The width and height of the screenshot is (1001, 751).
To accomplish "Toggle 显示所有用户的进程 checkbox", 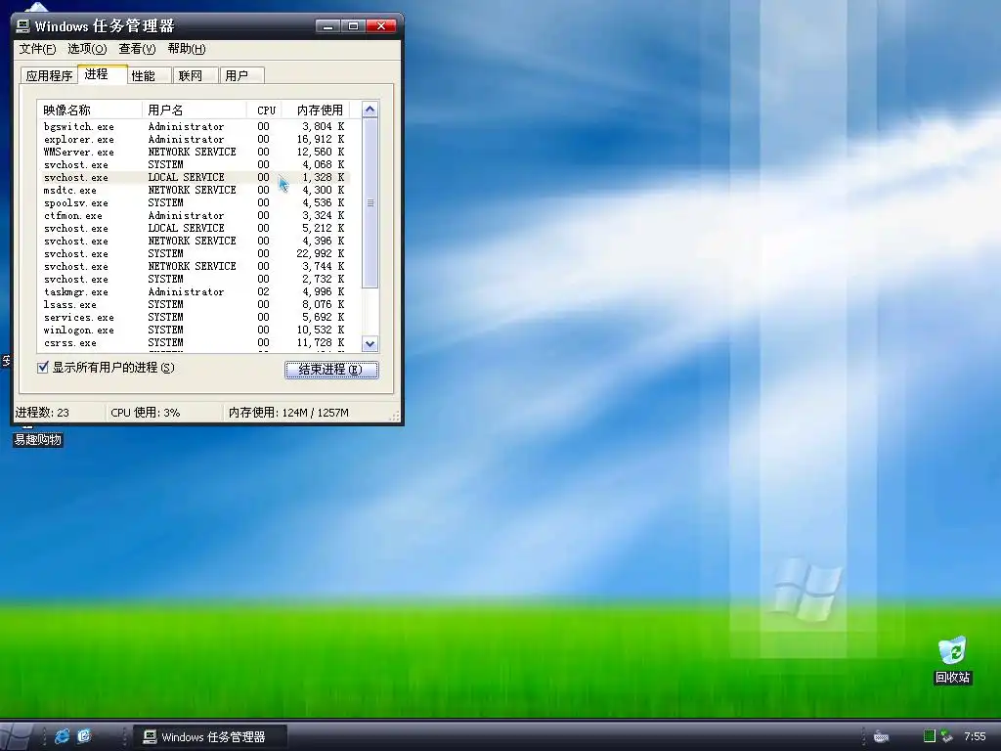I will [x=43, y=368].
